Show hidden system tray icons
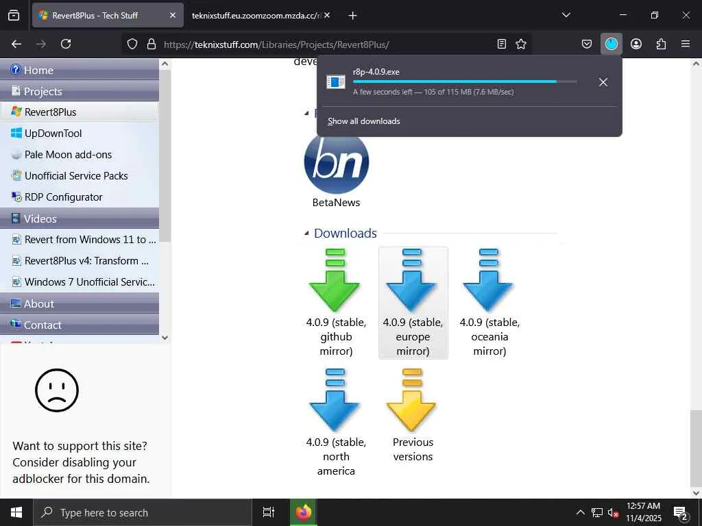The image size is (702, 526). pos(580,512)
